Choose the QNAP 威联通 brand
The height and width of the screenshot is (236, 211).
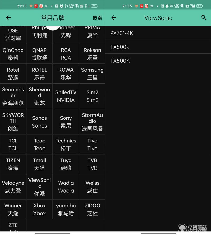[x=40, y=54]
